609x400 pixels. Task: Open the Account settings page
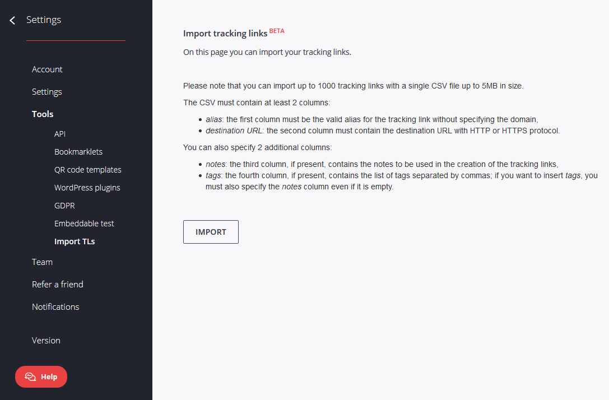[x=47, y=69]
